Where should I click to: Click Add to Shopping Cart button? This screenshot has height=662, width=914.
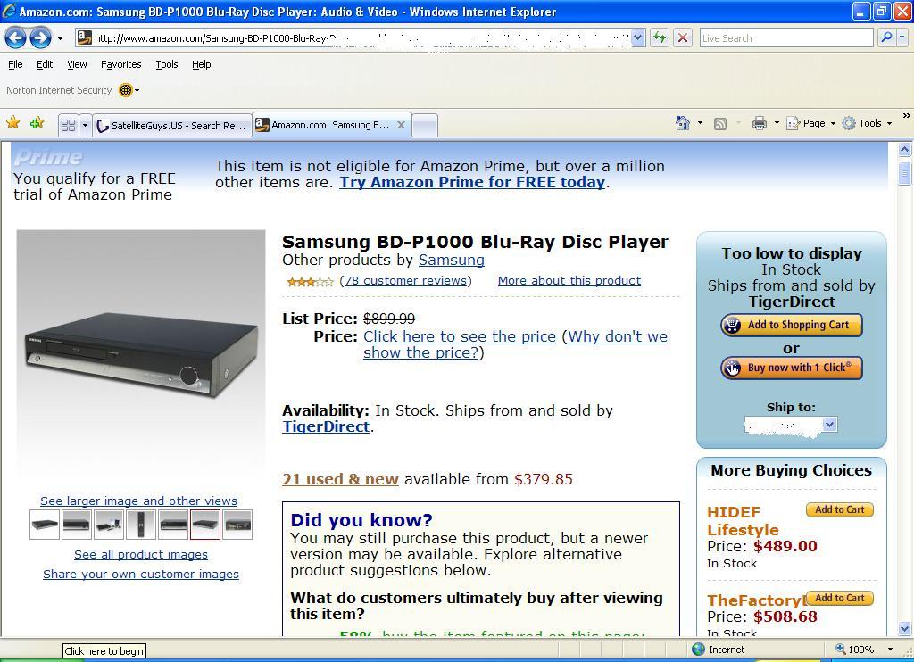[791, 325]
